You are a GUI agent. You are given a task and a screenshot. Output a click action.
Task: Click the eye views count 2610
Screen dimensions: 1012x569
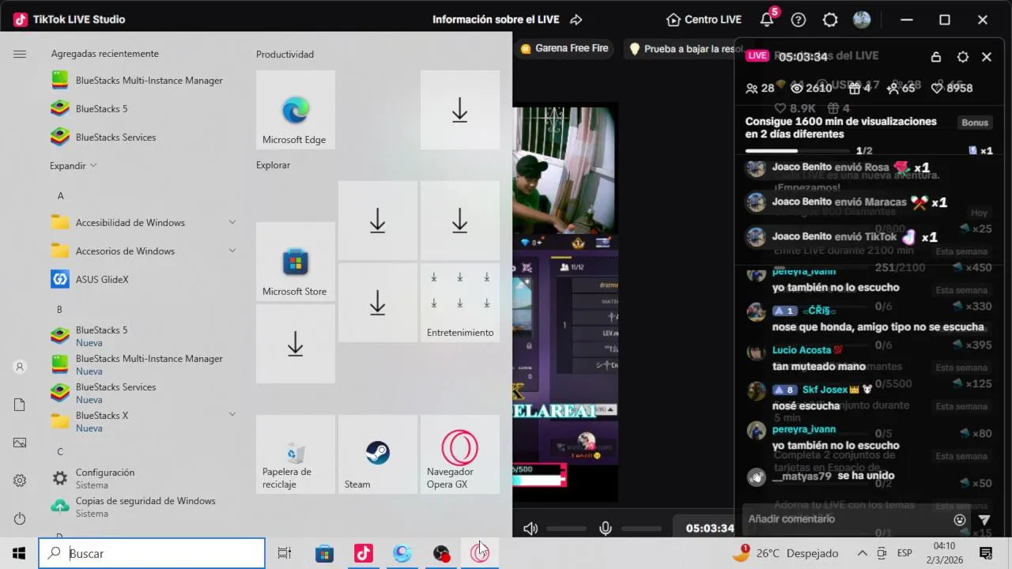click(x=811, y=88)
